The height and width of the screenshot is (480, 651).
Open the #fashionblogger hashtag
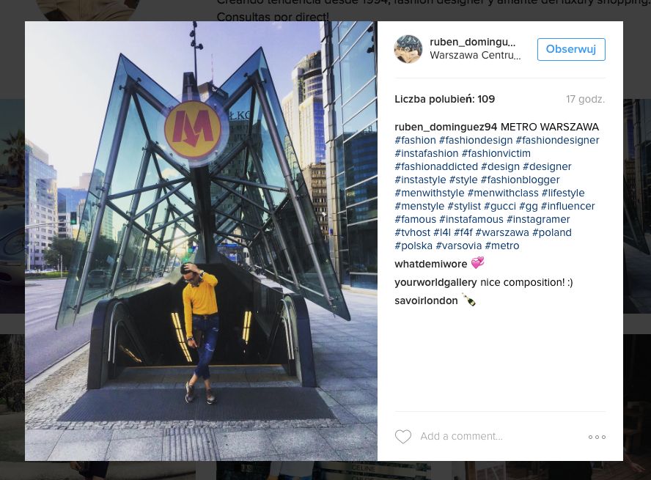[x=520, y=180]
